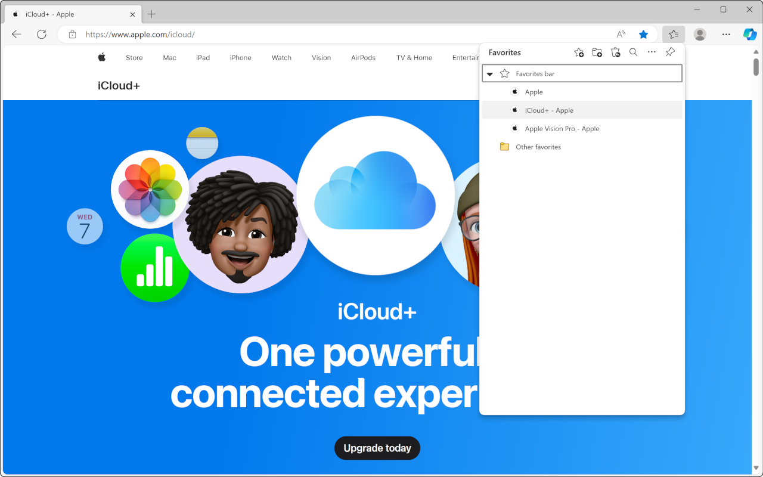The height and width of the screenshot is (477, 763).
Task: Open a new browser tab
Action: [151, 14]
